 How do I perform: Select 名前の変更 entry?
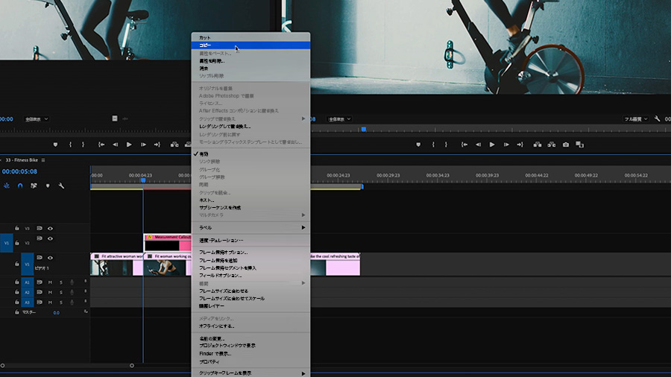pyautogui.click(x=251, y=338)
